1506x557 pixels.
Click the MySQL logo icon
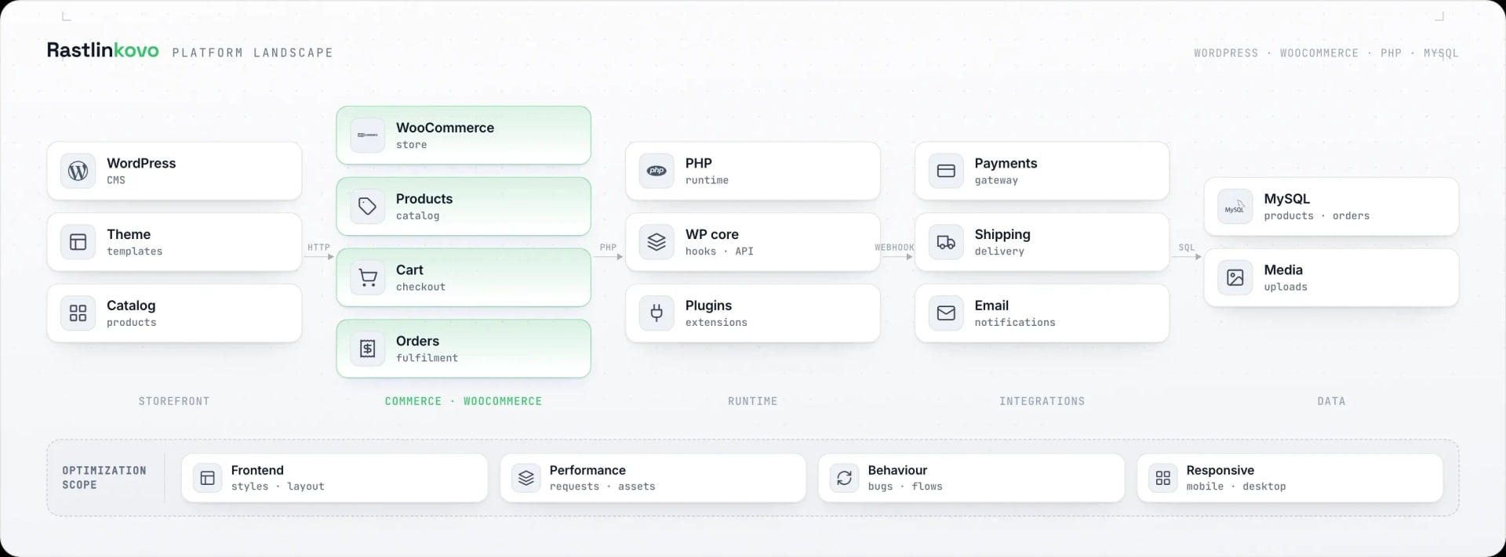coord(1235,207)
